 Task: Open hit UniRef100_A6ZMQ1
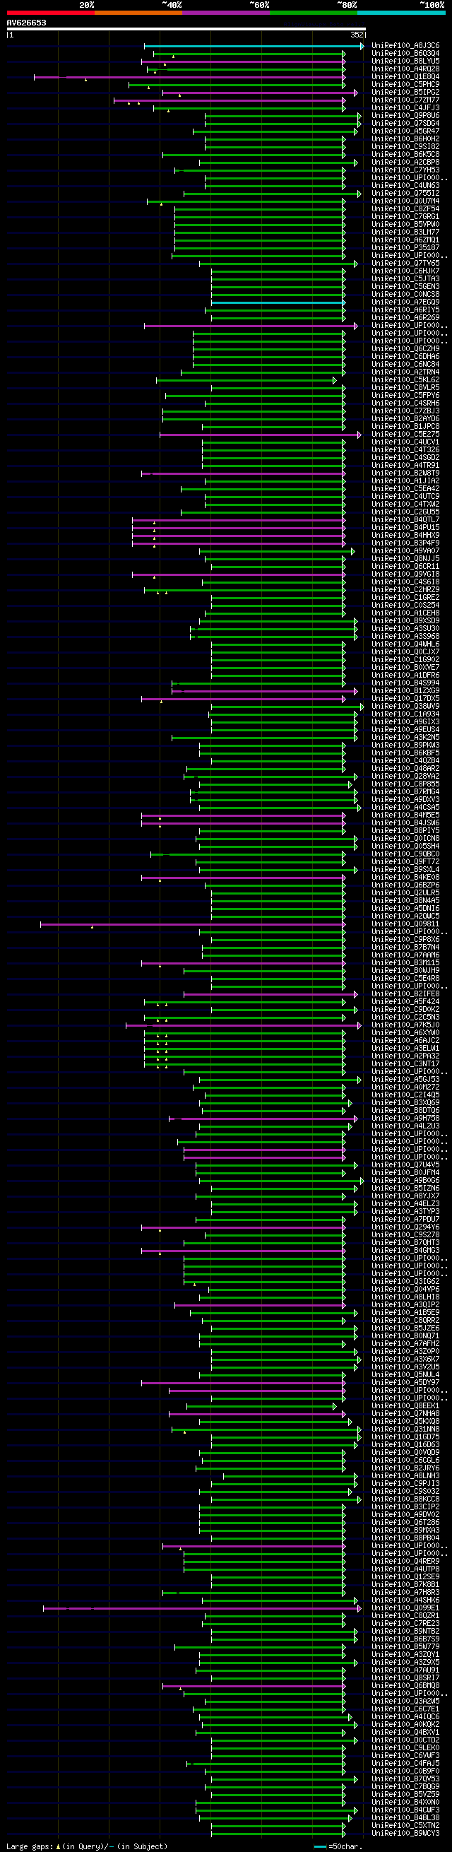tap(406, 240)
